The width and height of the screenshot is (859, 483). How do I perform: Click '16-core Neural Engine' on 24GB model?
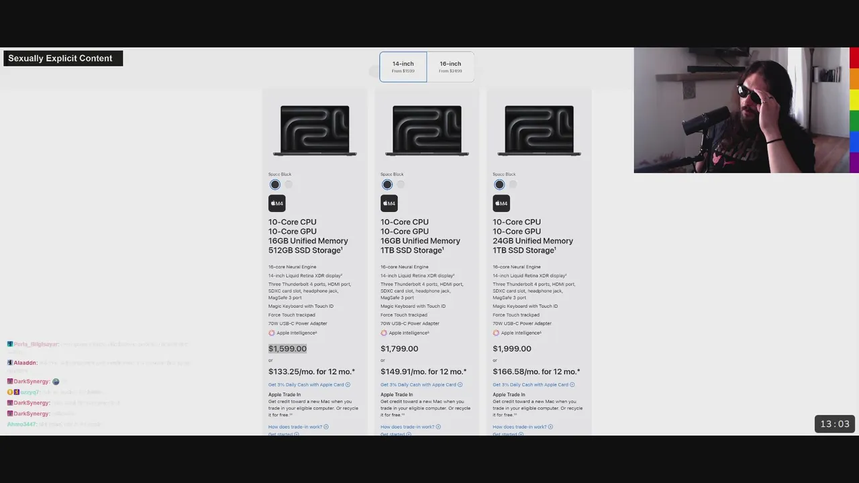[517, 267]
